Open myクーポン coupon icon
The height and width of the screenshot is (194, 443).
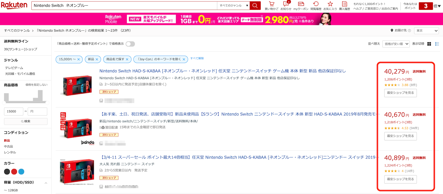[x=301, y=4]
